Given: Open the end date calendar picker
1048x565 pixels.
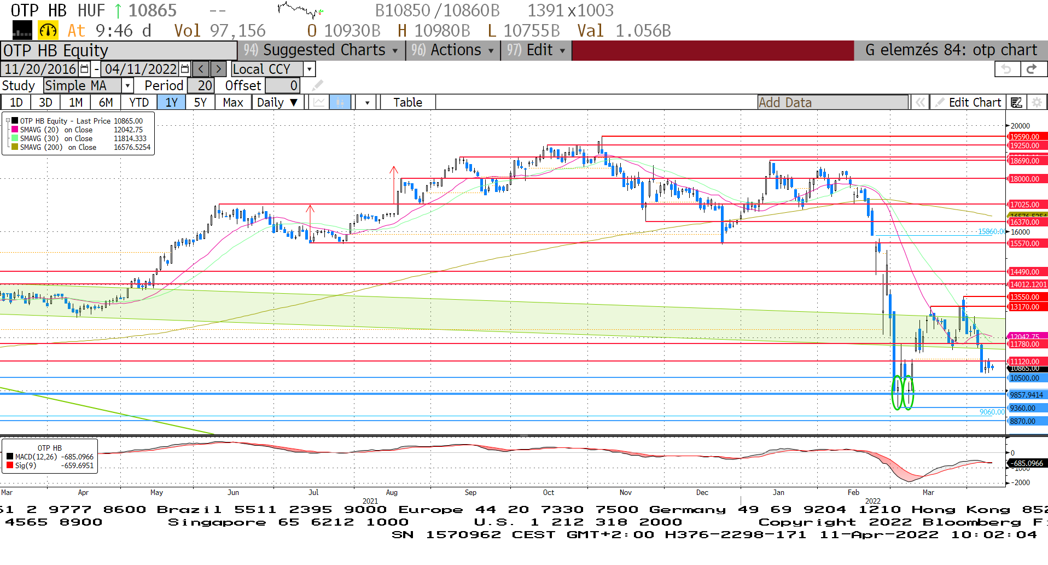Looking at the screenshot, I should [185, 69].
